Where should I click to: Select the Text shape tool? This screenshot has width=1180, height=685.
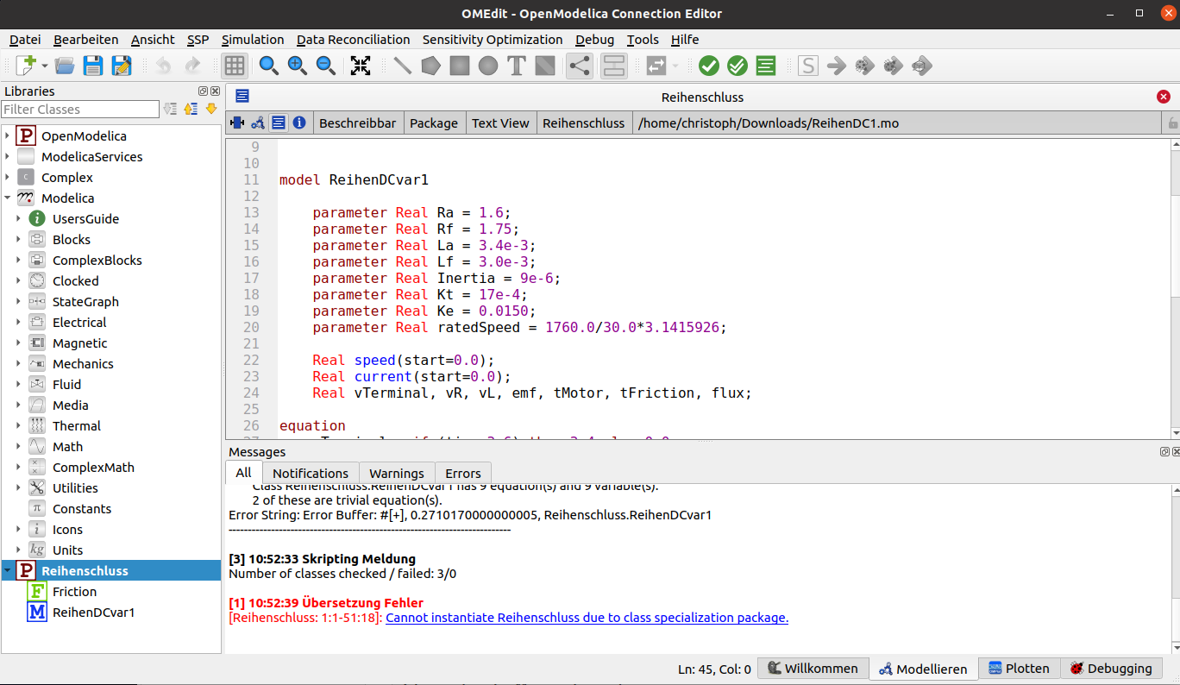point(517,66)
